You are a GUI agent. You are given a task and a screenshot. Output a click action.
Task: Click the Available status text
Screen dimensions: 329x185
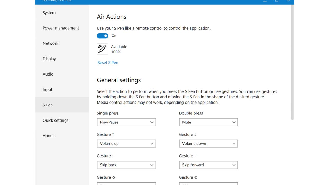119,47
